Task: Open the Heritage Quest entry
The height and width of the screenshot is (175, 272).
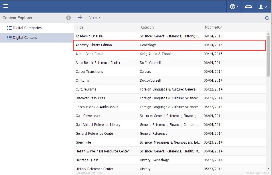Action: coord(87,160)
